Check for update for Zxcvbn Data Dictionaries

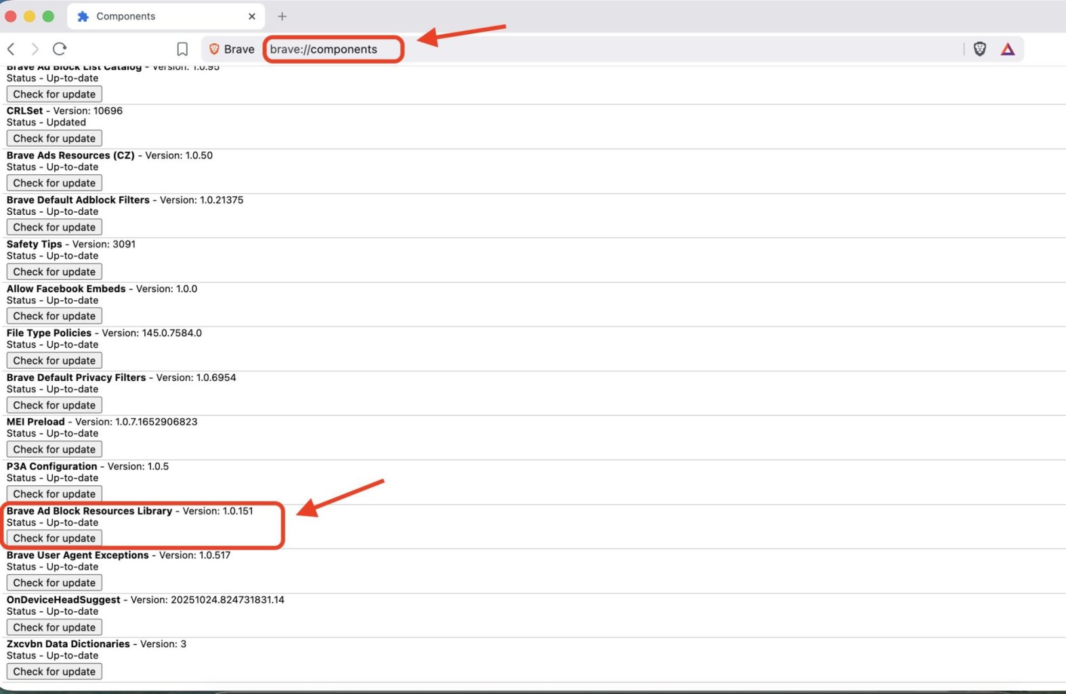click(54, 672)
